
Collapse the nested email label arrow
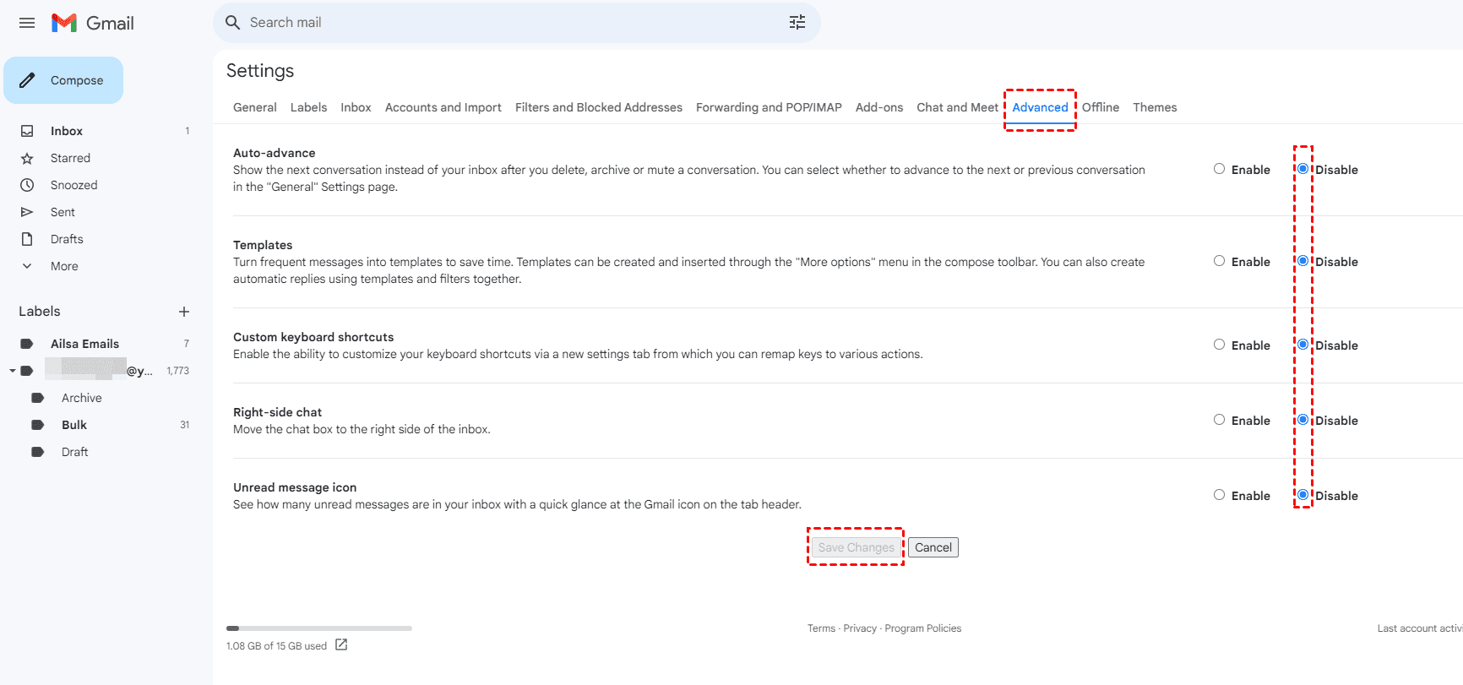13,371
